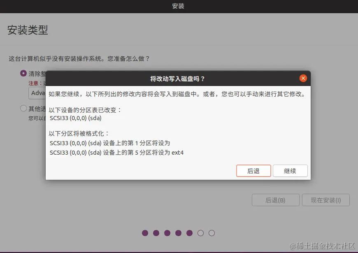The height and width of the screenshot is (253, 358).
Task: Click 继续 to write changes to disk
Action: tap(290, 171)
